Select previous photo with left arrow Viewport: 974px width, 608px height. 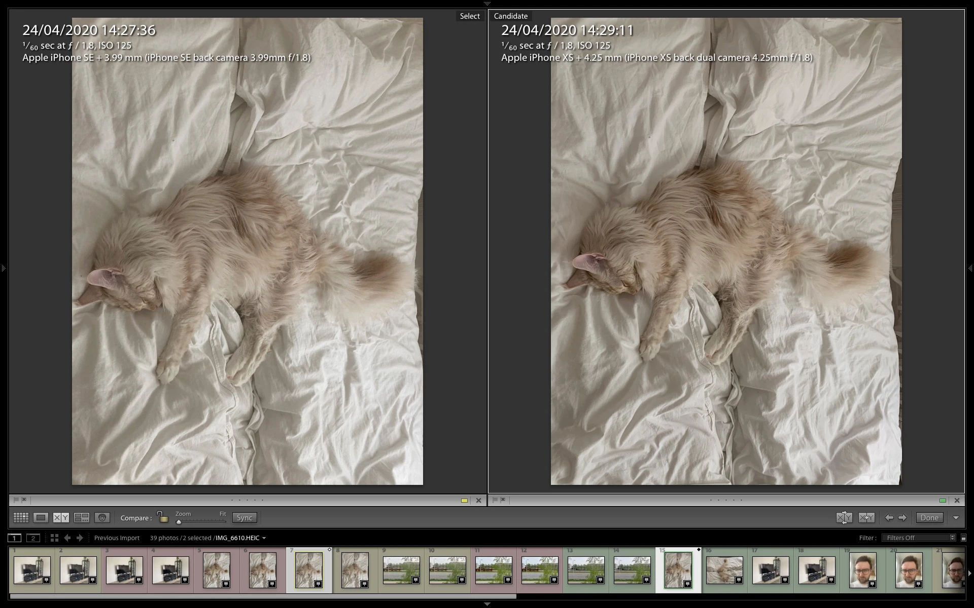point(889,517)
